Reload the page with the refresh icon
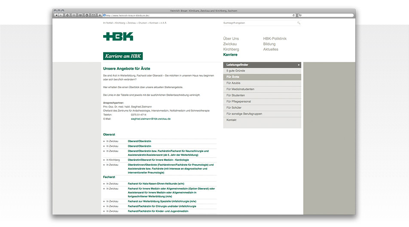 (x=293, y=15)
